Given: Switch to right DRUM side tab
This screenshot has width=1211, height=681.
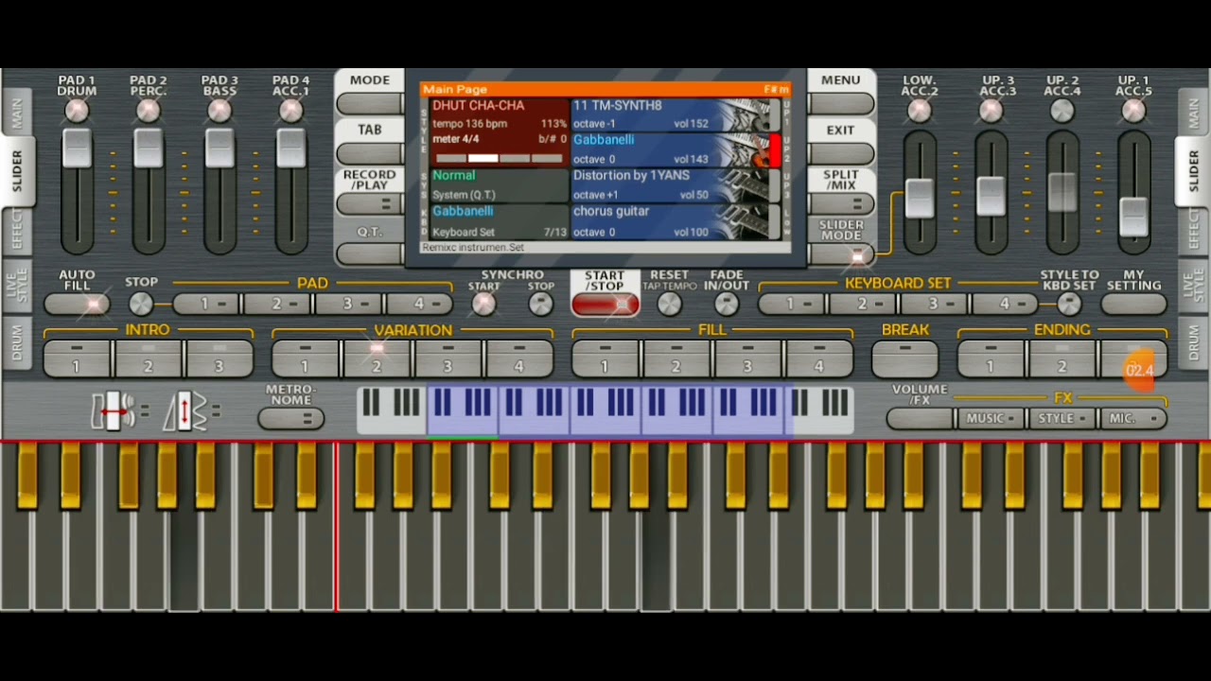Looking at the screenshot, I should [1193, 343].
